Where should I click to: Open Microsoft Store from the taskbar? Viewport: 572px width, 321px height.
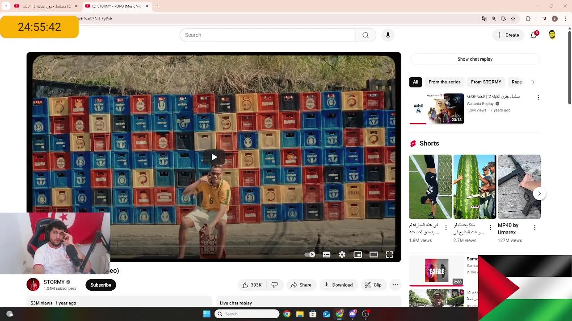tap(313, 314)
